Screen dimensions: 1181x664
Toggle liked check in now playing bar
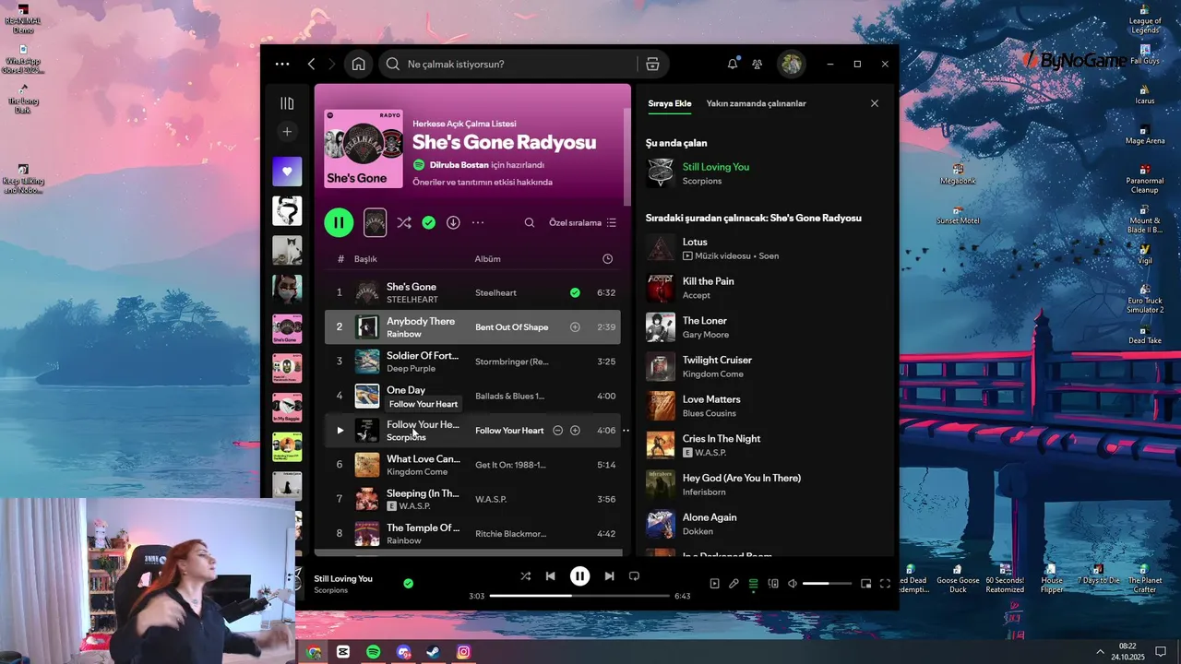click(408, 583)
